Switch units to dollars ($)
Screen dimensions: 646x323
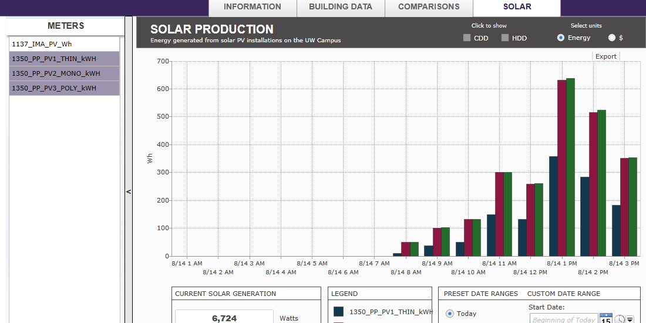click(x=612, y=38)
